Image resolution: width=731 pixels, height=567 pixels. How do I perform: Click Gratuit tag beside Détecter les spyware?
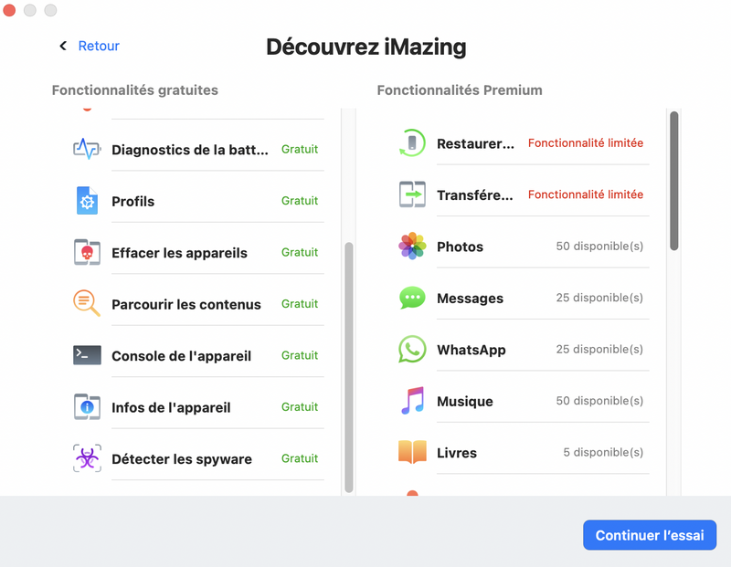coord(300,458)
